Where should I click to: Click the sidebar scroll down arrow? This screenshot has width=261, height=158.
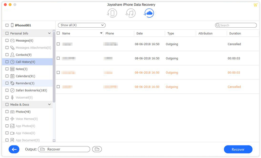point(54,140)
